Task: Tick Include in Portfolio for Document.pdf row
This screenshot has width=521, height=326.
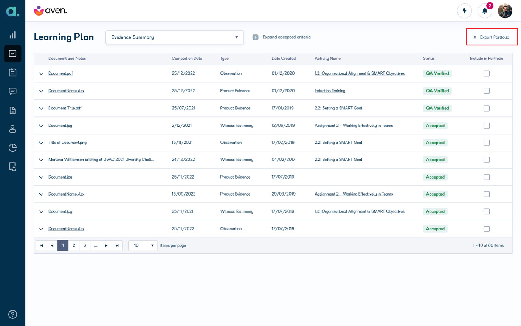Action: [x=487, y=73]
